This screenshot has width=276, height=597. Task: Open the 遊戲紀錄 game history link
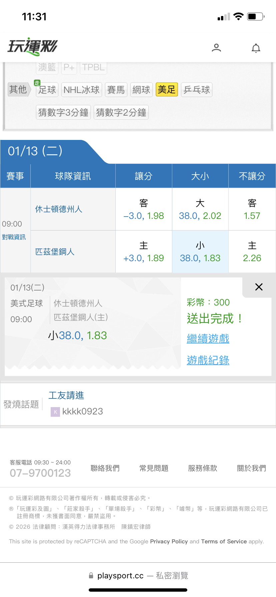(x=208, y=360)
